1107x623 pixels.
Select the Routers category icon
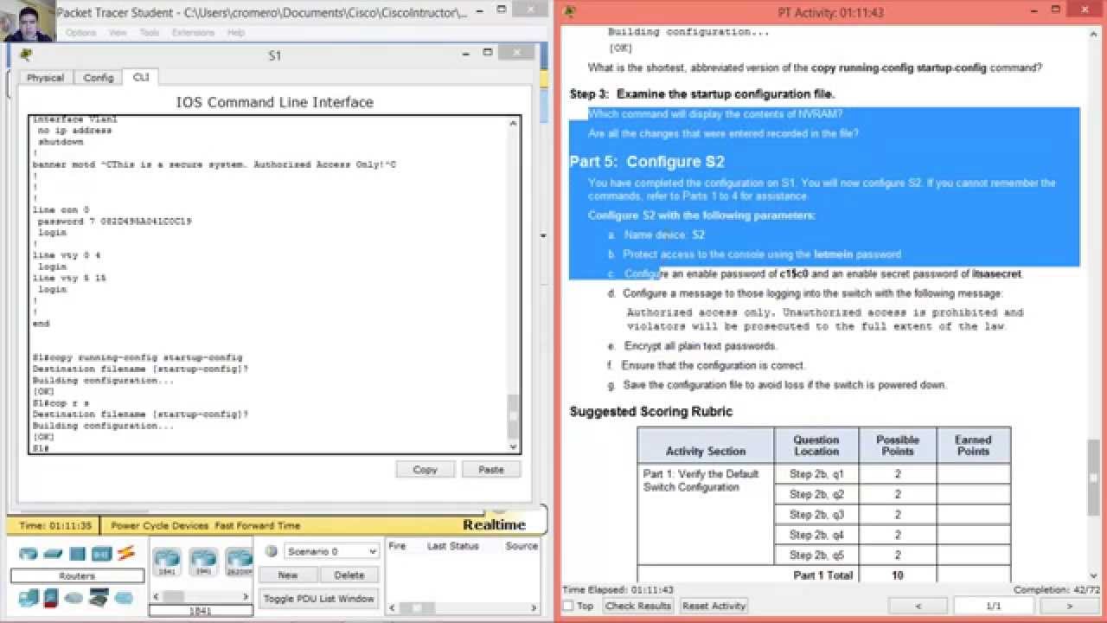point(29,554)
